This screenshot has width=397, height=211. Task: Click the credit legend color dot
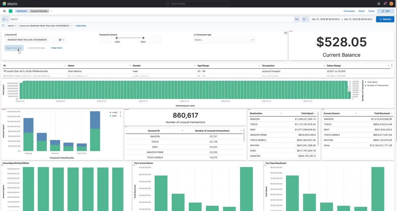[110, 112]
